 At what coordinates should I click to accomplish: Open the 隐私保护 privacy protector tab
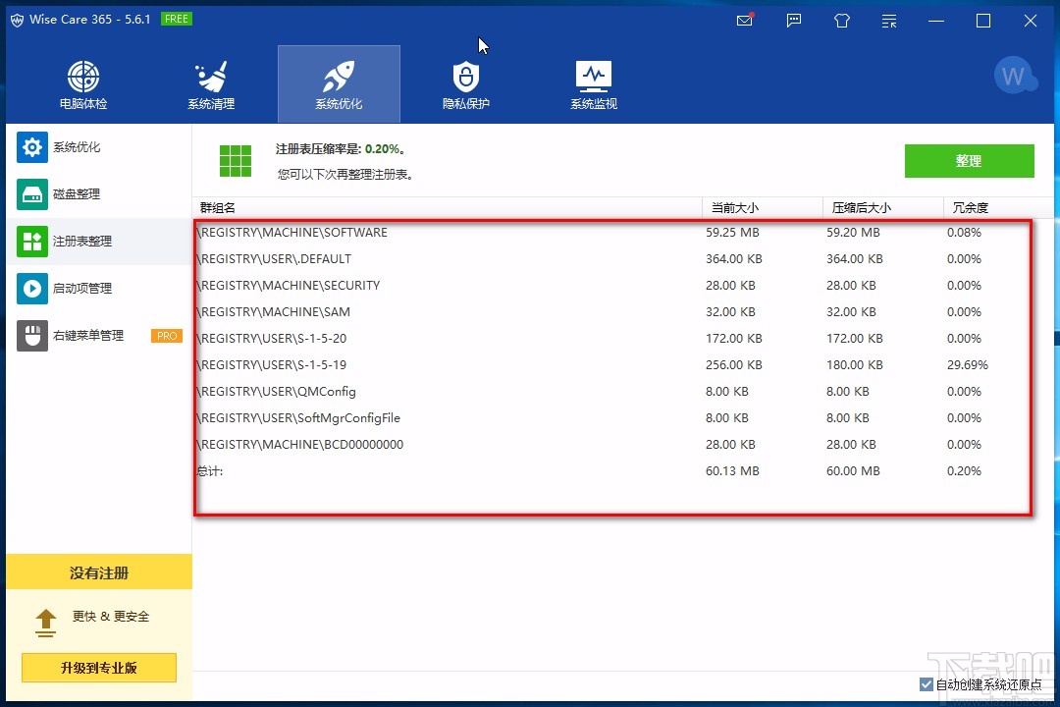(x=466, y=84)
